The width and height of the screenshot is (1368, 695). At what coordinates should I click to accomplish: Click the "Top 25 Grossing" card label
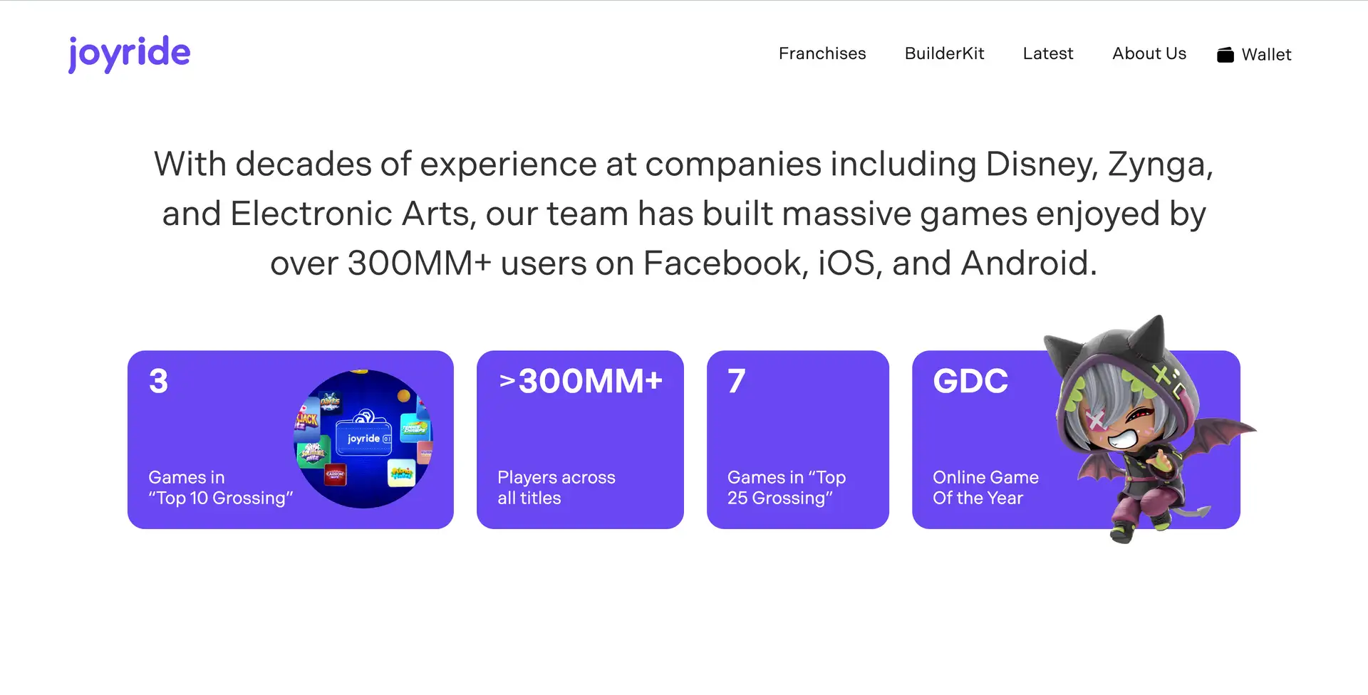(x=786, y=488)
